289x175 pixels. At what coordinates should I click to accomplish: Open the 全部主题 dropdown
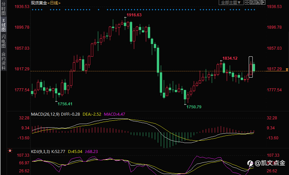231,2
